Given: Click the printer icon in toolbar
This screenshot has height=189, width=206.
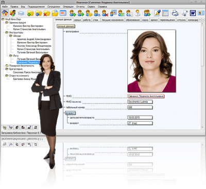Looking at the screenshot, I should pyautogui.click(x=175, y=13).
